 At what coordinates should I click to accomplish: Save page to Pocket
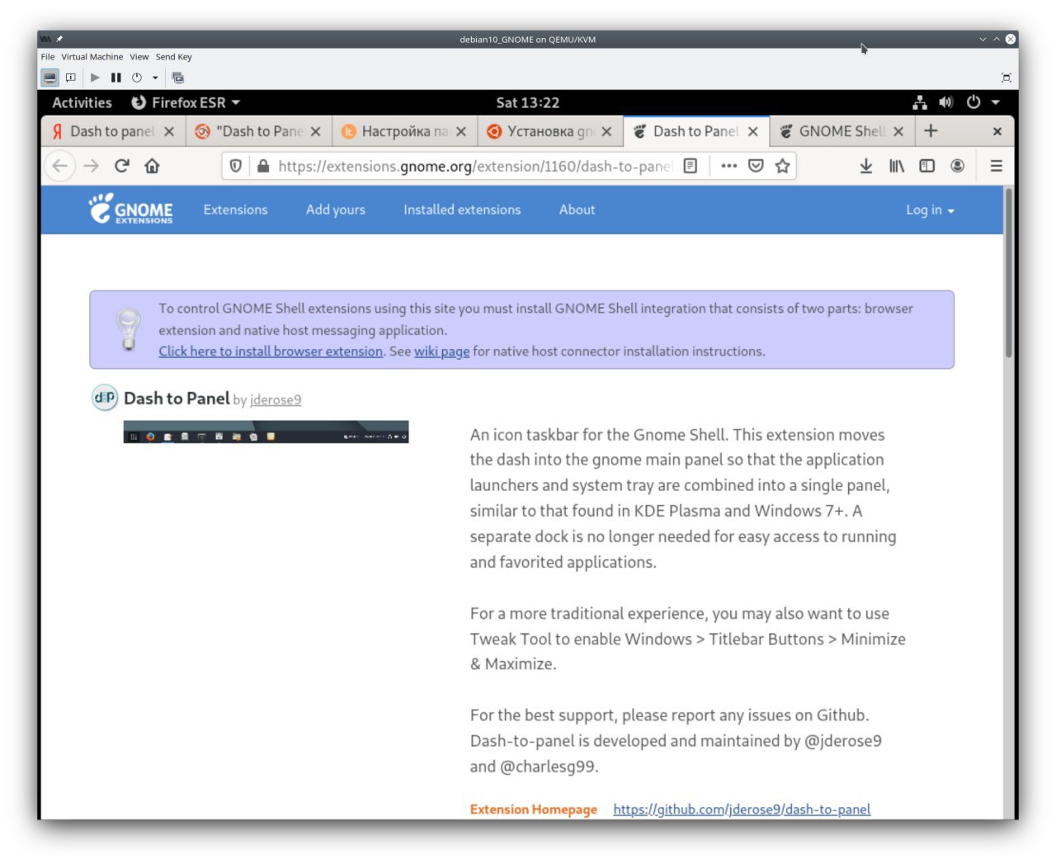(756, 166)
